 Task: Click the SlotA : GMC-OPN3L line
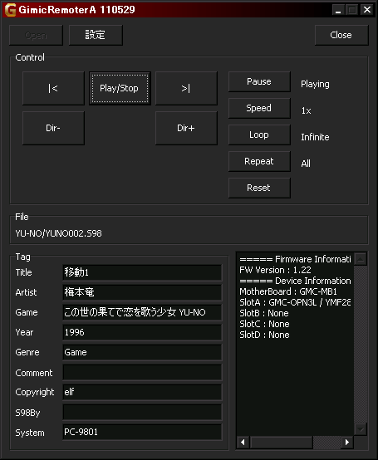click(x=295, y=302)
